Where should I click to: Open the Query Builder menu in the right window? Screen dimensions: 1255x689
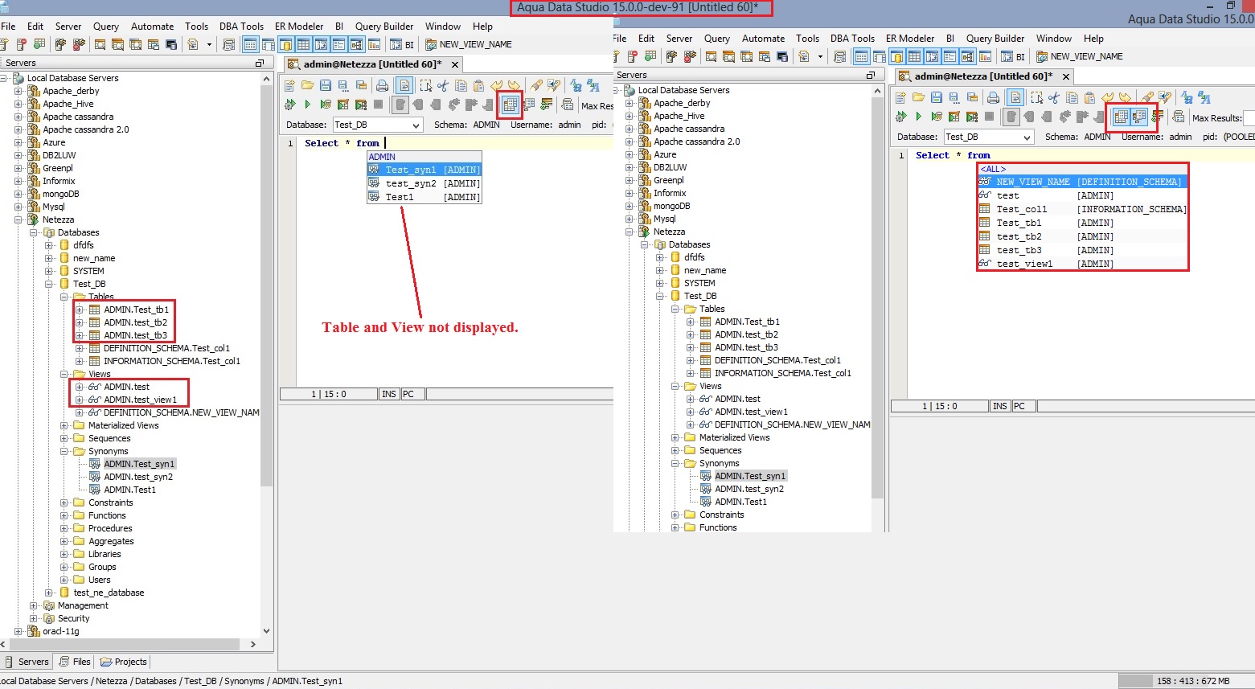pyautogui.click(x=995, y=38)
